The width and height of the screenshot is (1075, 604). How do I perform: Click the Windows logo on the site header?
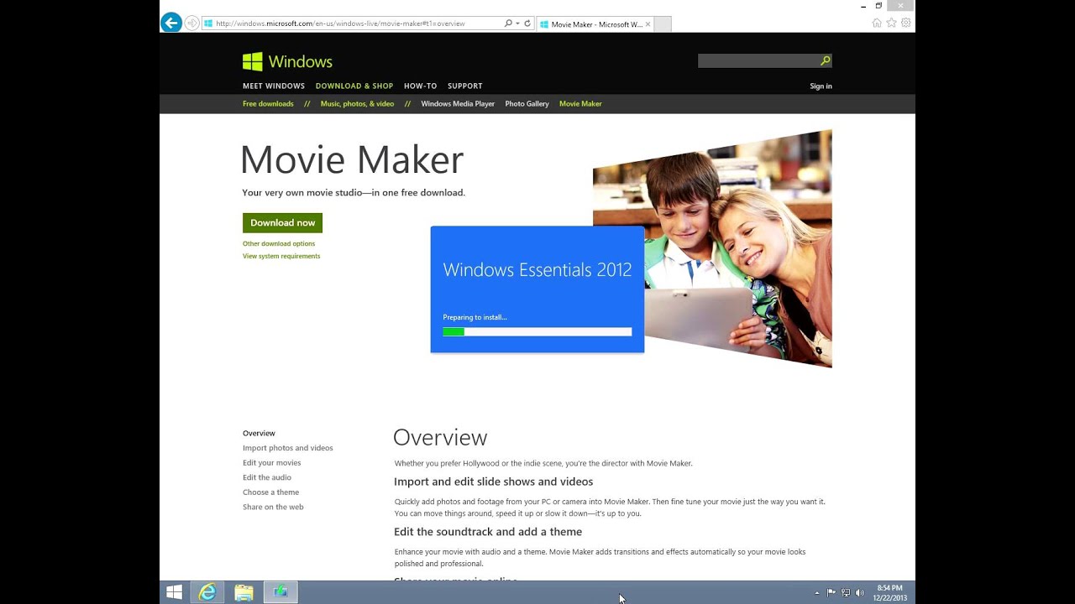287,61
